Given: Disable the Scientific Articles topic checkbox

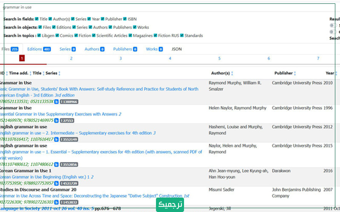Looking at the screenshot, I should [93, 36].
